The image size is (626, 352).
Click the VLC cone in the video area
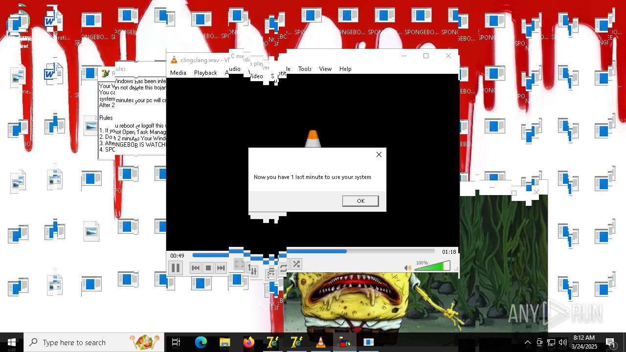(313, 138)
